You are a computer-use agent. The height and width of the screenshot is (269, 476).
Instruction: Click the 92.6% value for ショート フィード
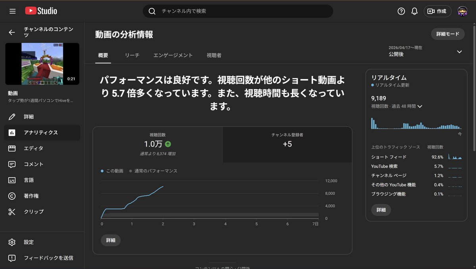pos(438,157)
